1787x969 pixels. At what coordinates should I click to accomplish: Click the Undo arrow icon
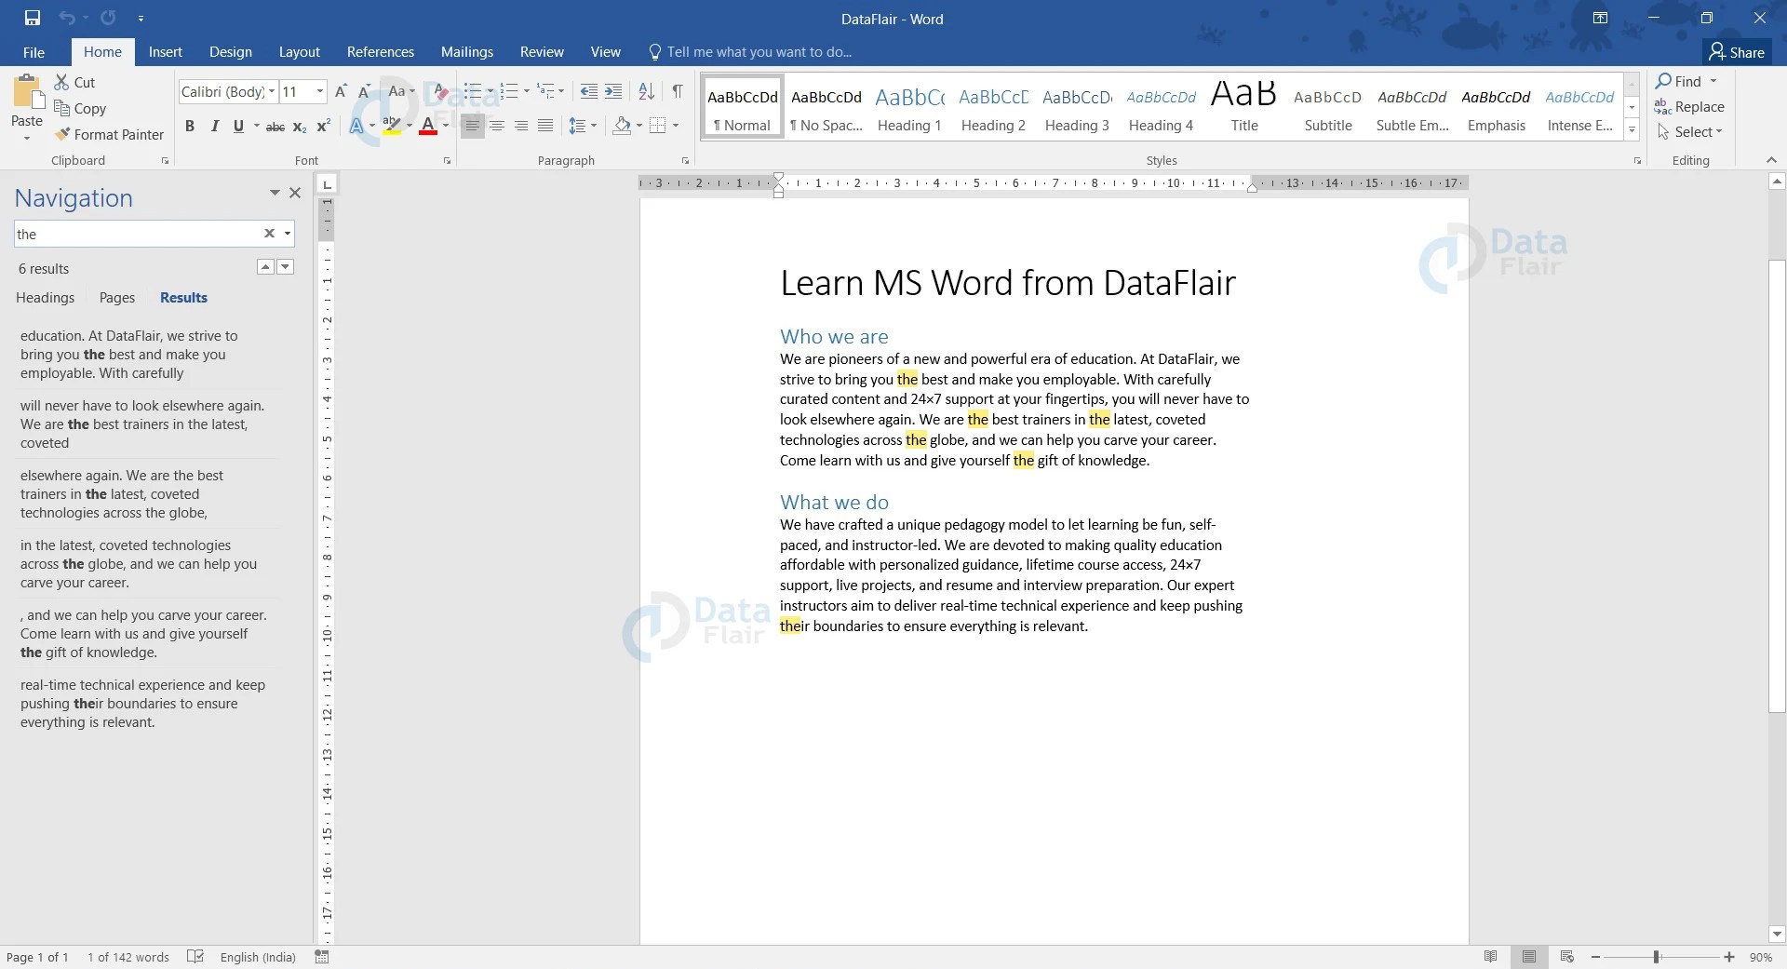point(67,18)
